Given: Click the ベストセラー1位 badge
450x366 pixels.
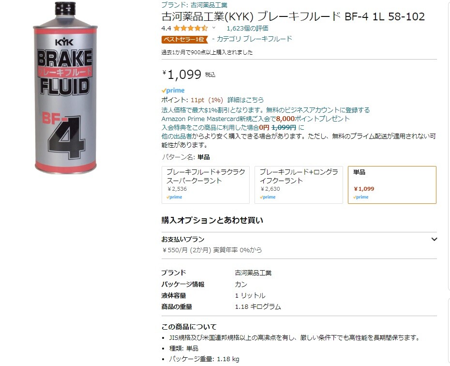Looking at the screenshot, I should (184, 39).
